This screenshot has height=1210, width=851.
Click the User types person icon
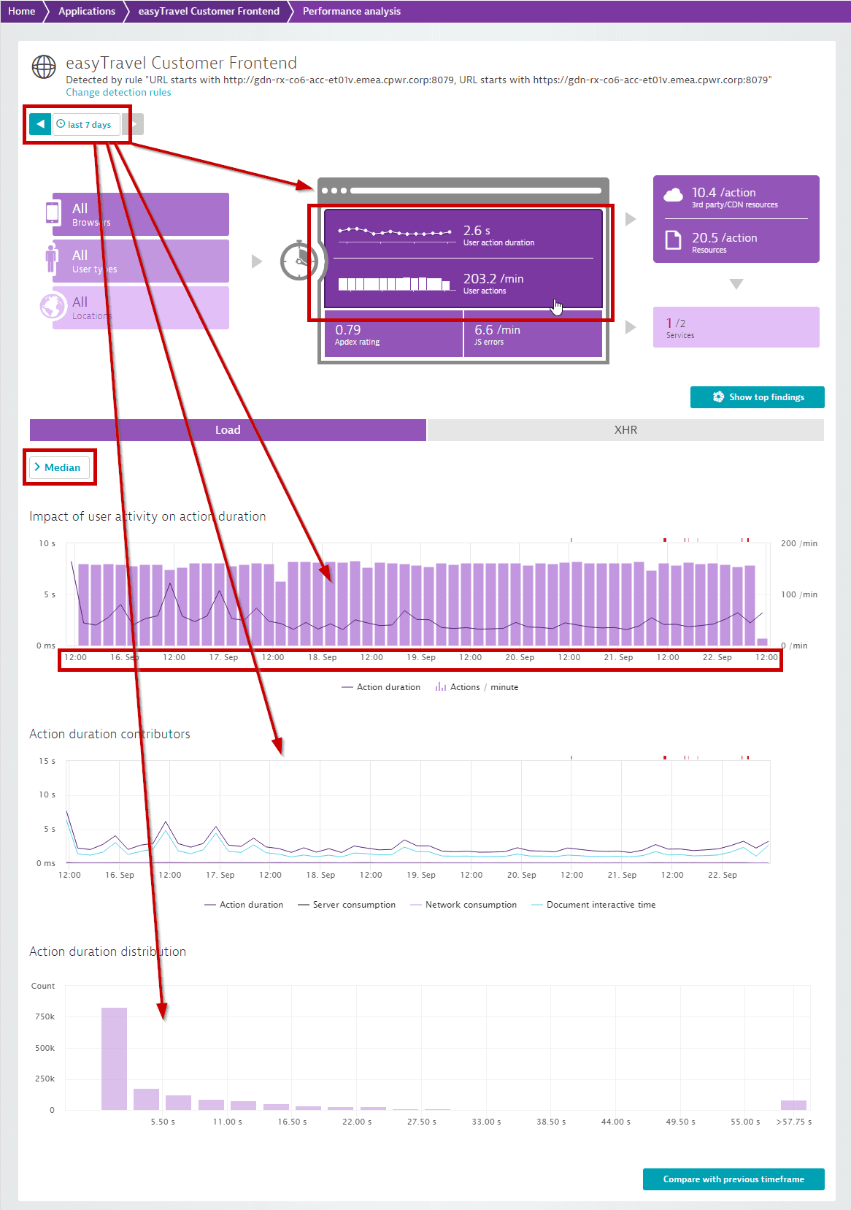[x=51, y=259]
